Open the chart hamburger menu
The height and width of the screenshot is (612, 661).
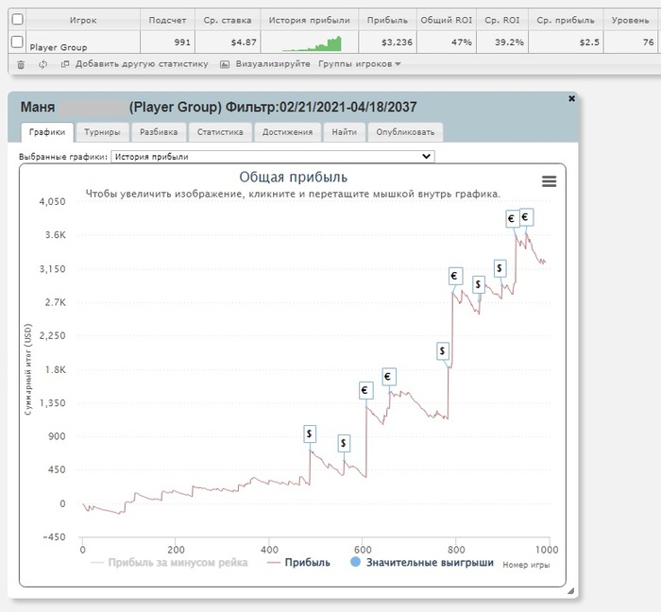549,181
